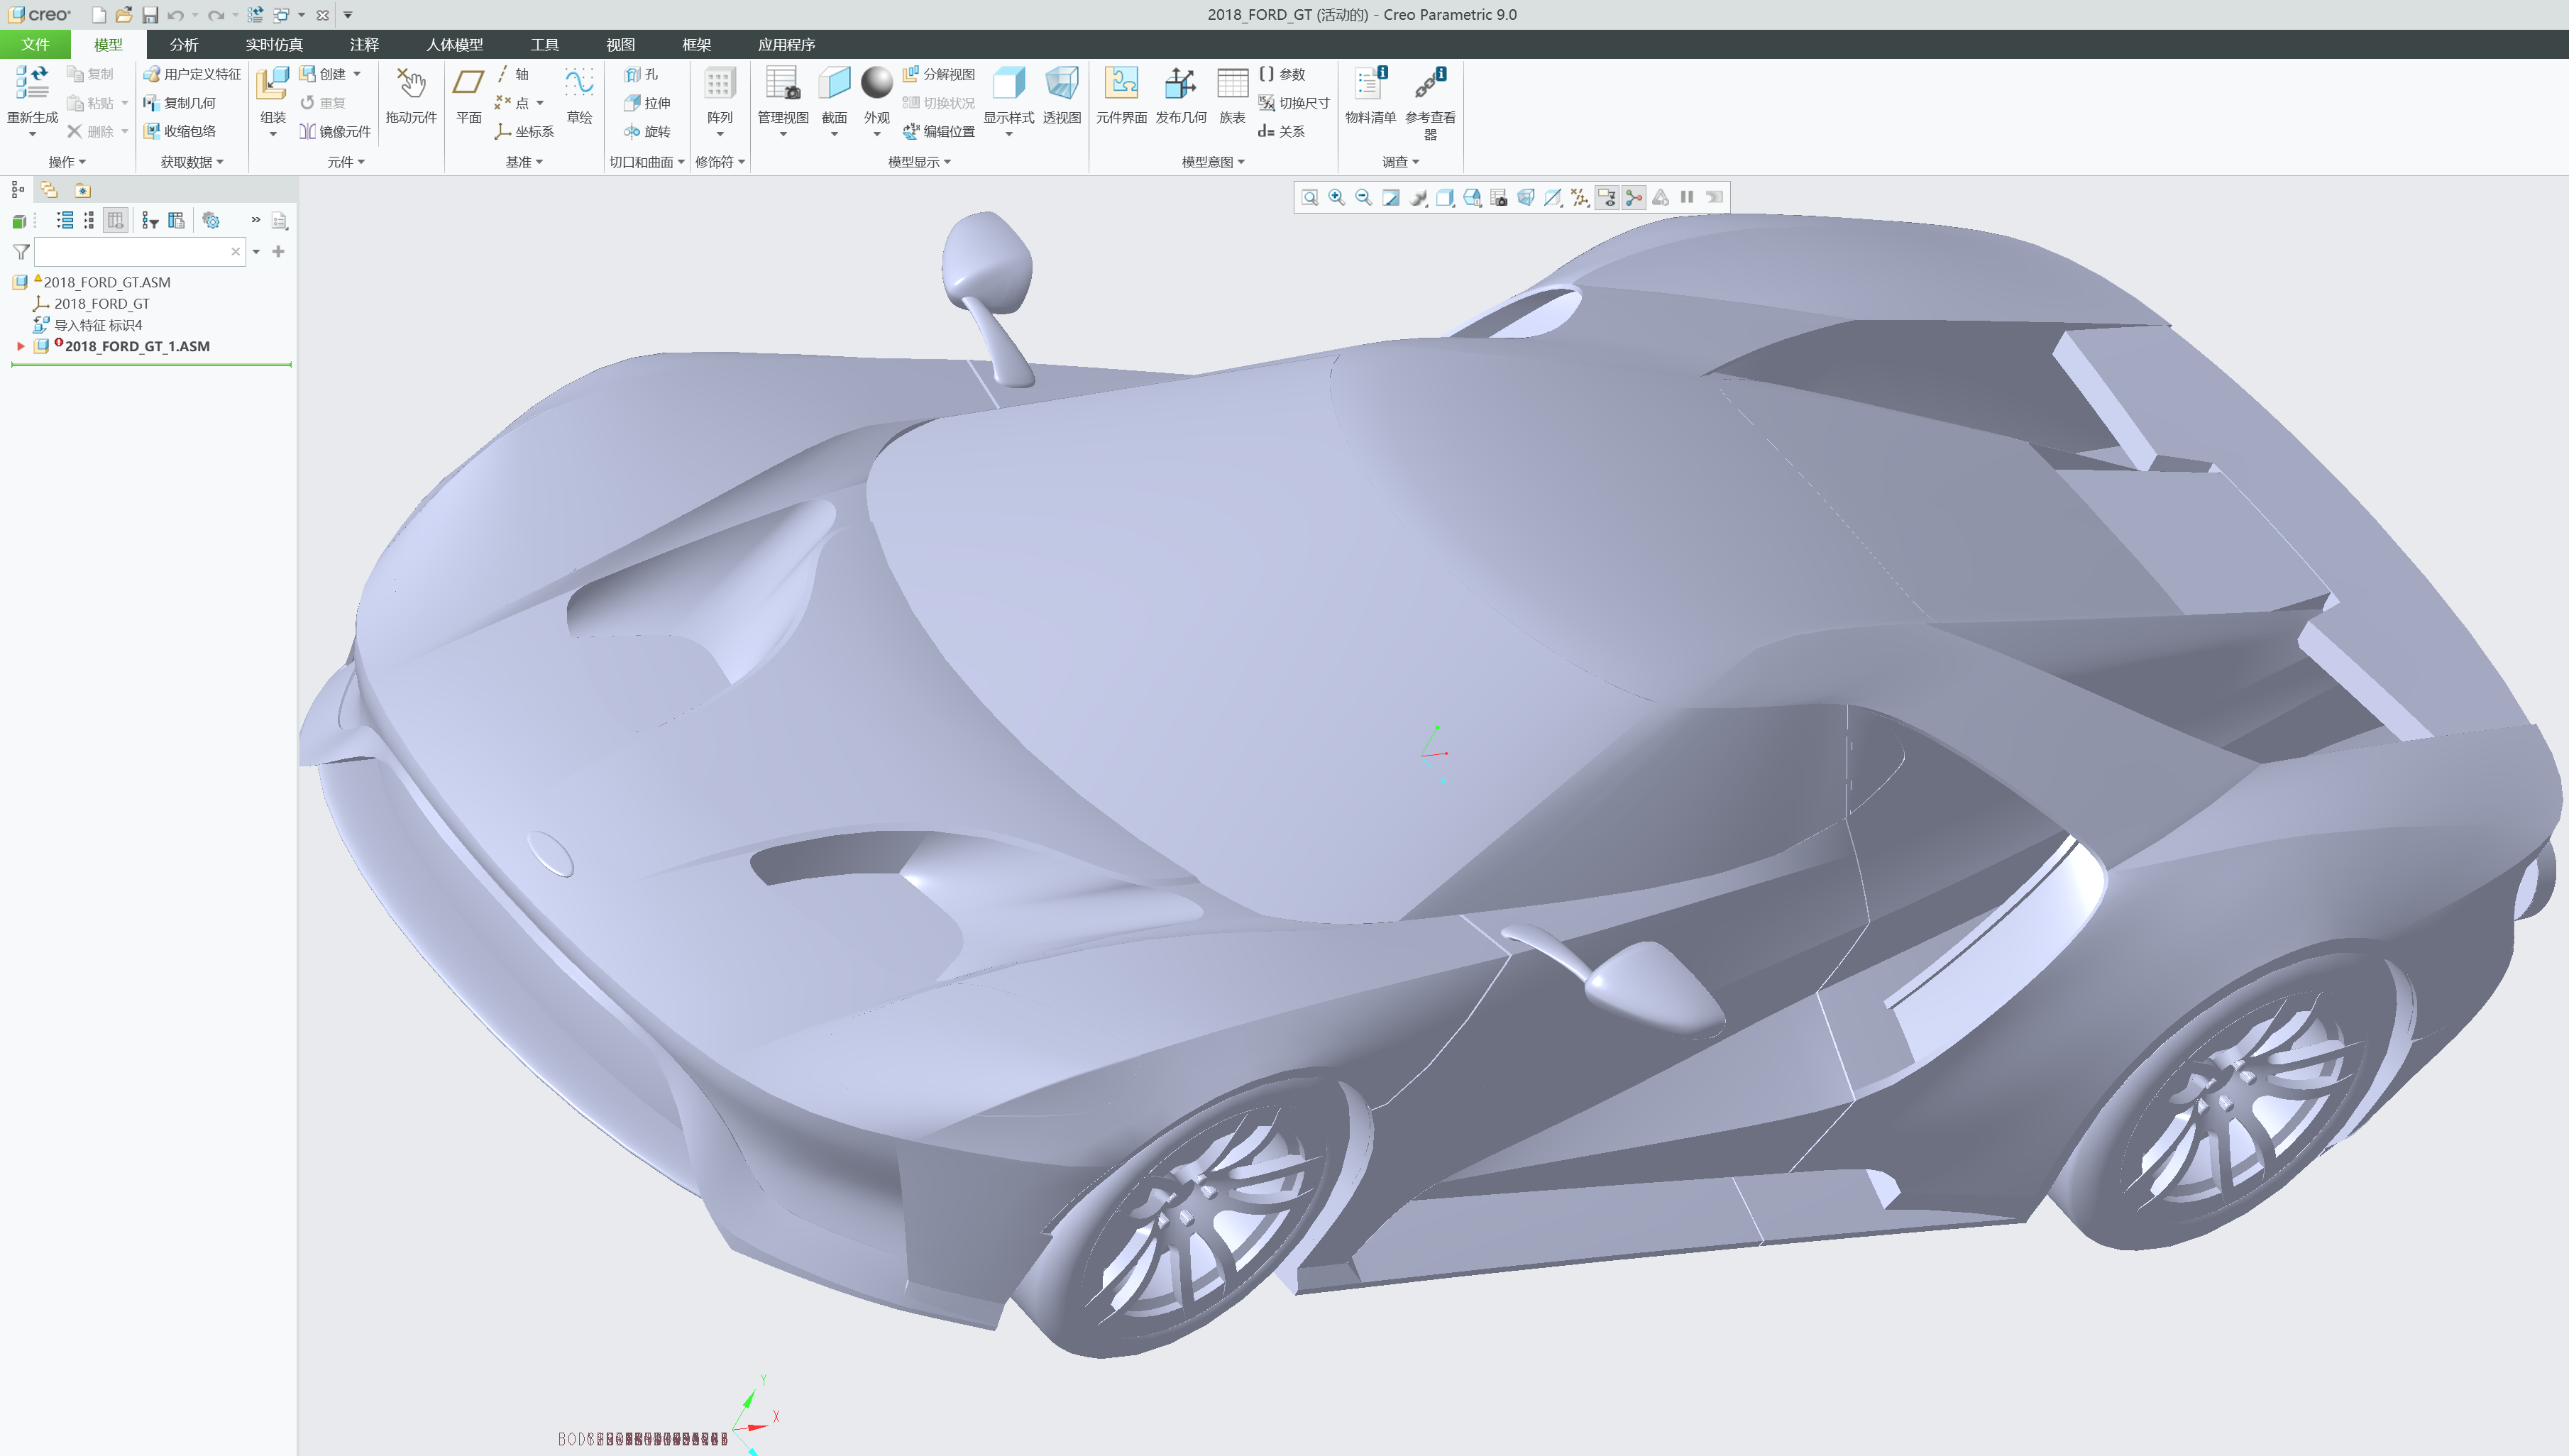The image size is (2569, 1456).
Task: Add a search filter with plus button
Action: coord(279,252)
